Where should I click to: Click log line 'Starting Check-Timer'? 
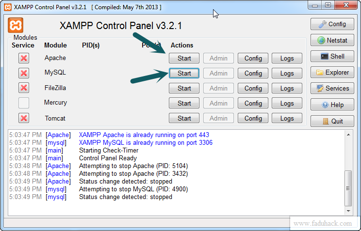(109, 150)
